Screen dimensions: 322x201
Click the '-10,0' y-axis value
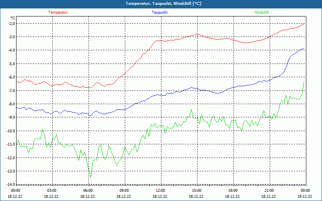coord(11,131)
